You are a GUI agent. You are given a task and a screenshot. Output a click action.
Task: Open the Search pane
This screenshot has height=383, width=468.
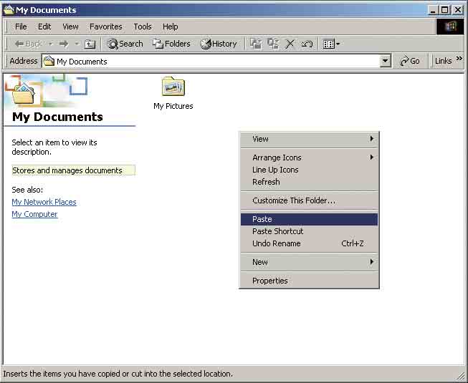[x=125, y=44]
